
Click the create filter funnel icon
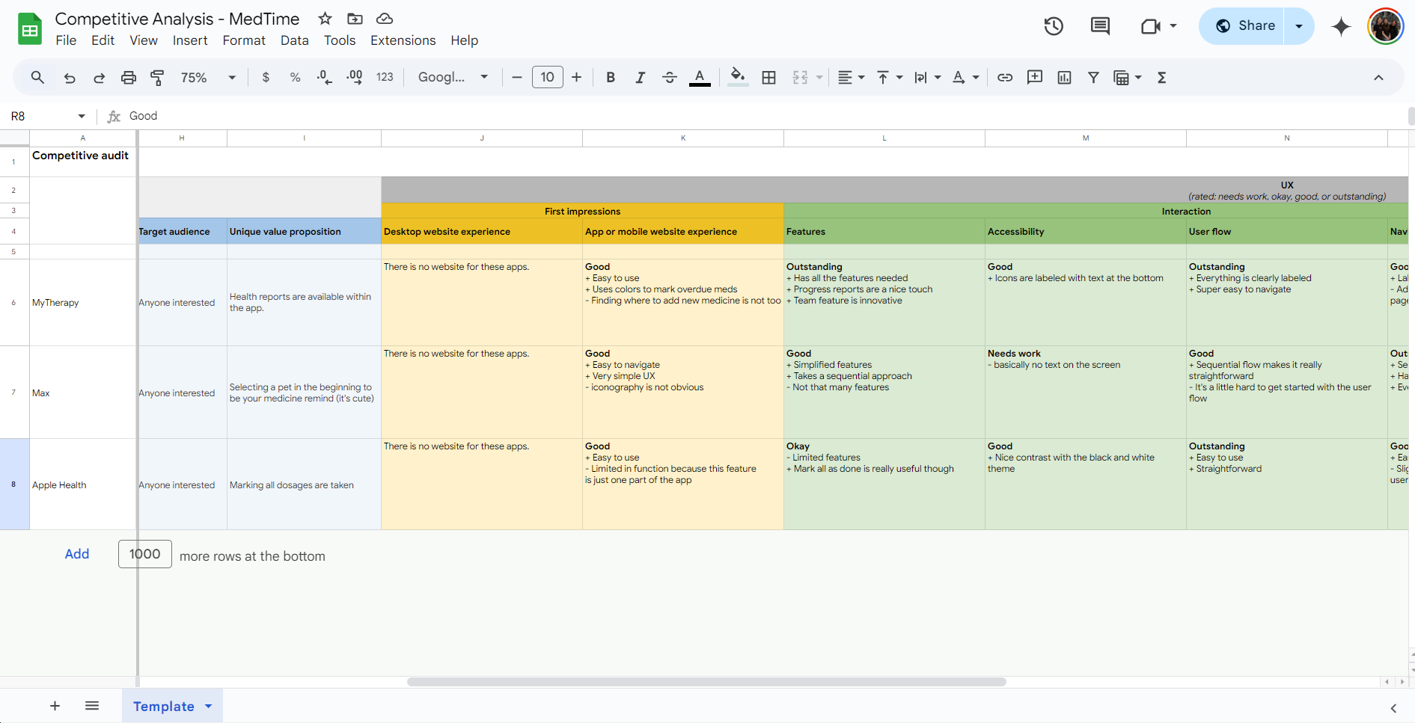click(x=1093, y=78)
